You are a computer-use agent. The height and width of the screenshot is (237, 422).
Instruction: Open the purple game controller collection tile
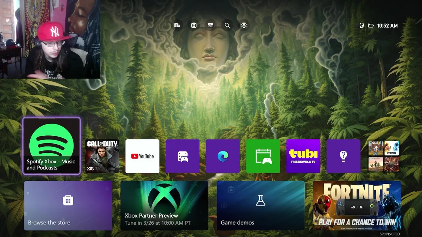click(x=183, y=156)
